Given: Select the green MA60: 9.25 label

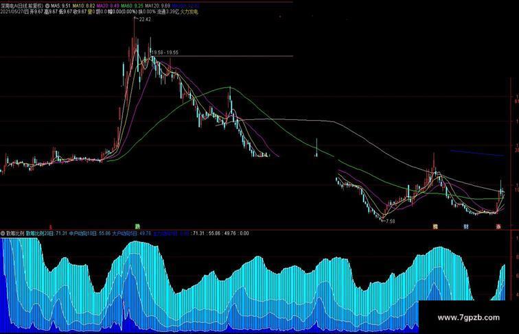Looking at the screenshot, I should [132, 6].
